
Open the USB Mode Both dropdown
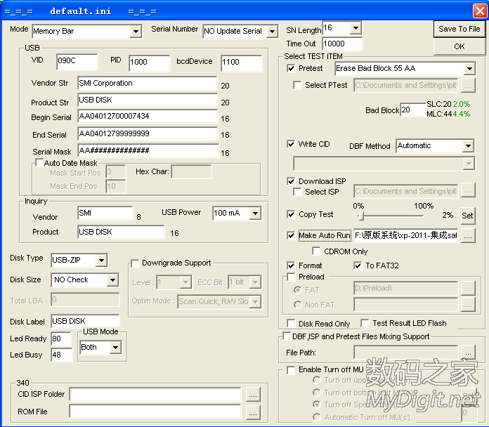pyautogui.click(x=100, y=347)
